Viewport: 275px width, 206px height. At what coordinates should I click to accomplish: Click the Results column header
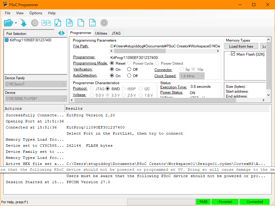tap(167, 108)
